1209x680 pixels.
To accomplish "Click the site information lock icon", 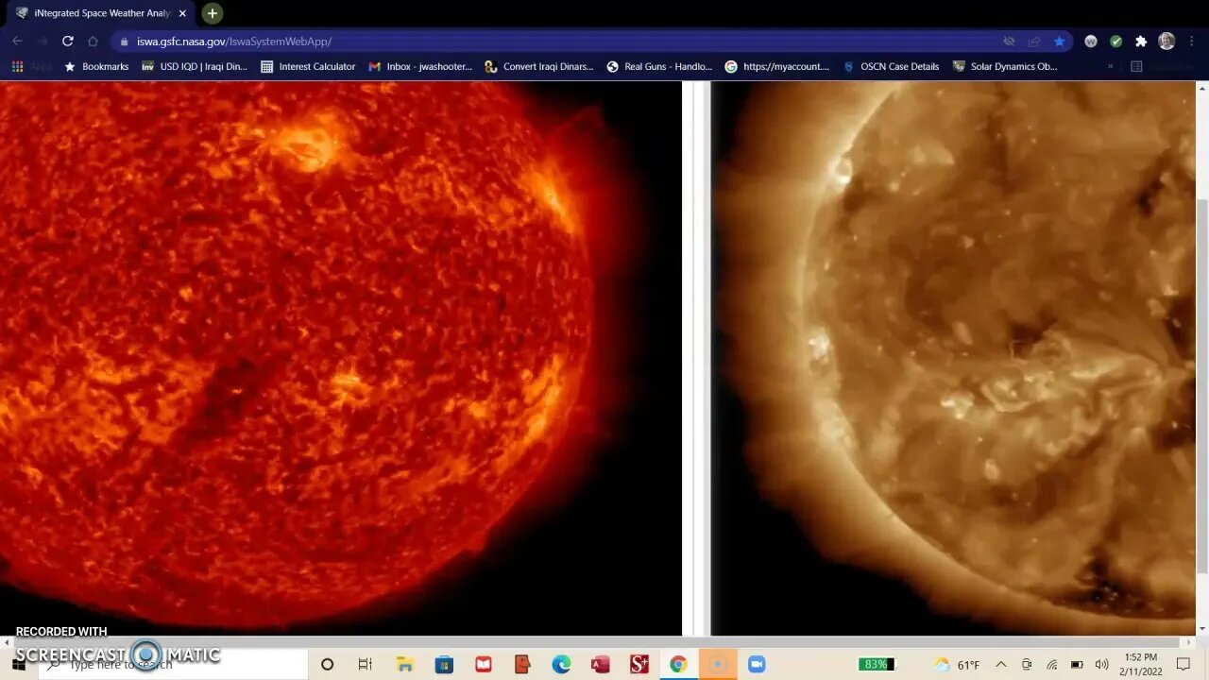I will coord(124,42).
